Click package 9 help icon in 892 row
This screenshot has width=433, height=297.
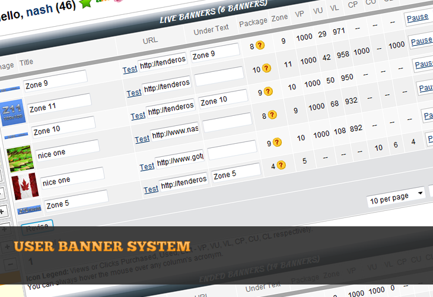[277, 142]
